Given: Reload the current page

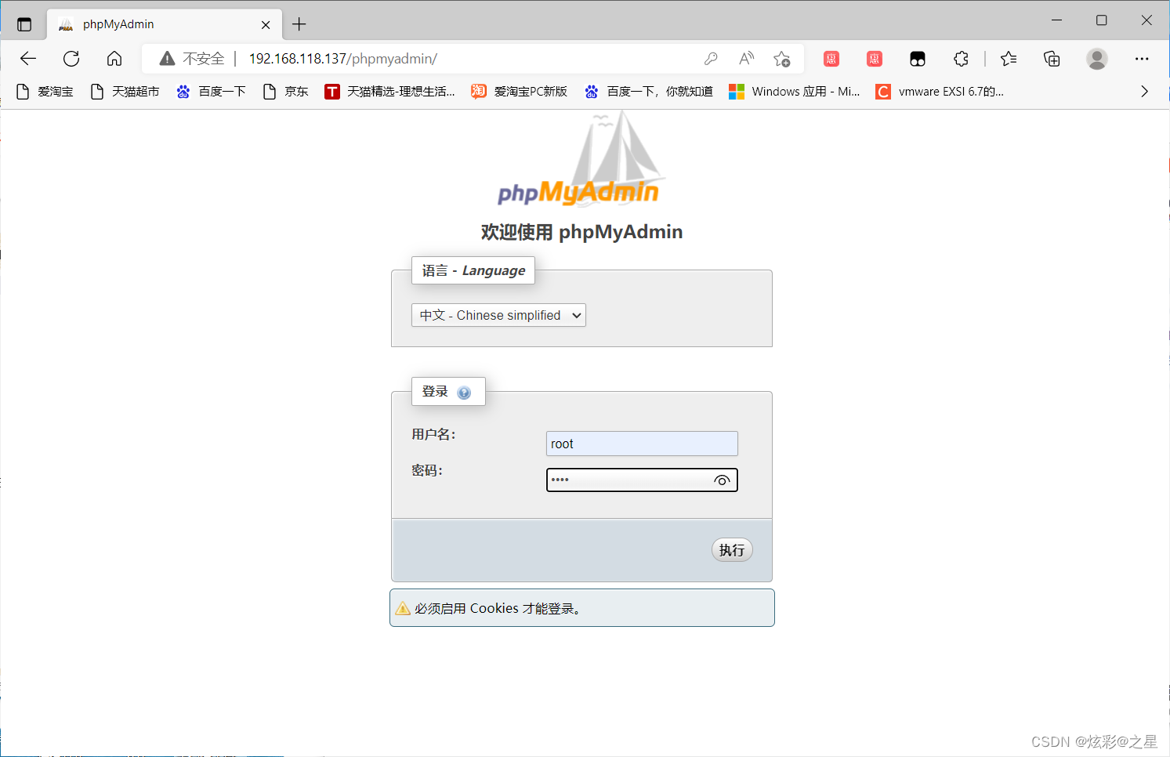Looking at the screenshot, I should (x=71, y=58).
